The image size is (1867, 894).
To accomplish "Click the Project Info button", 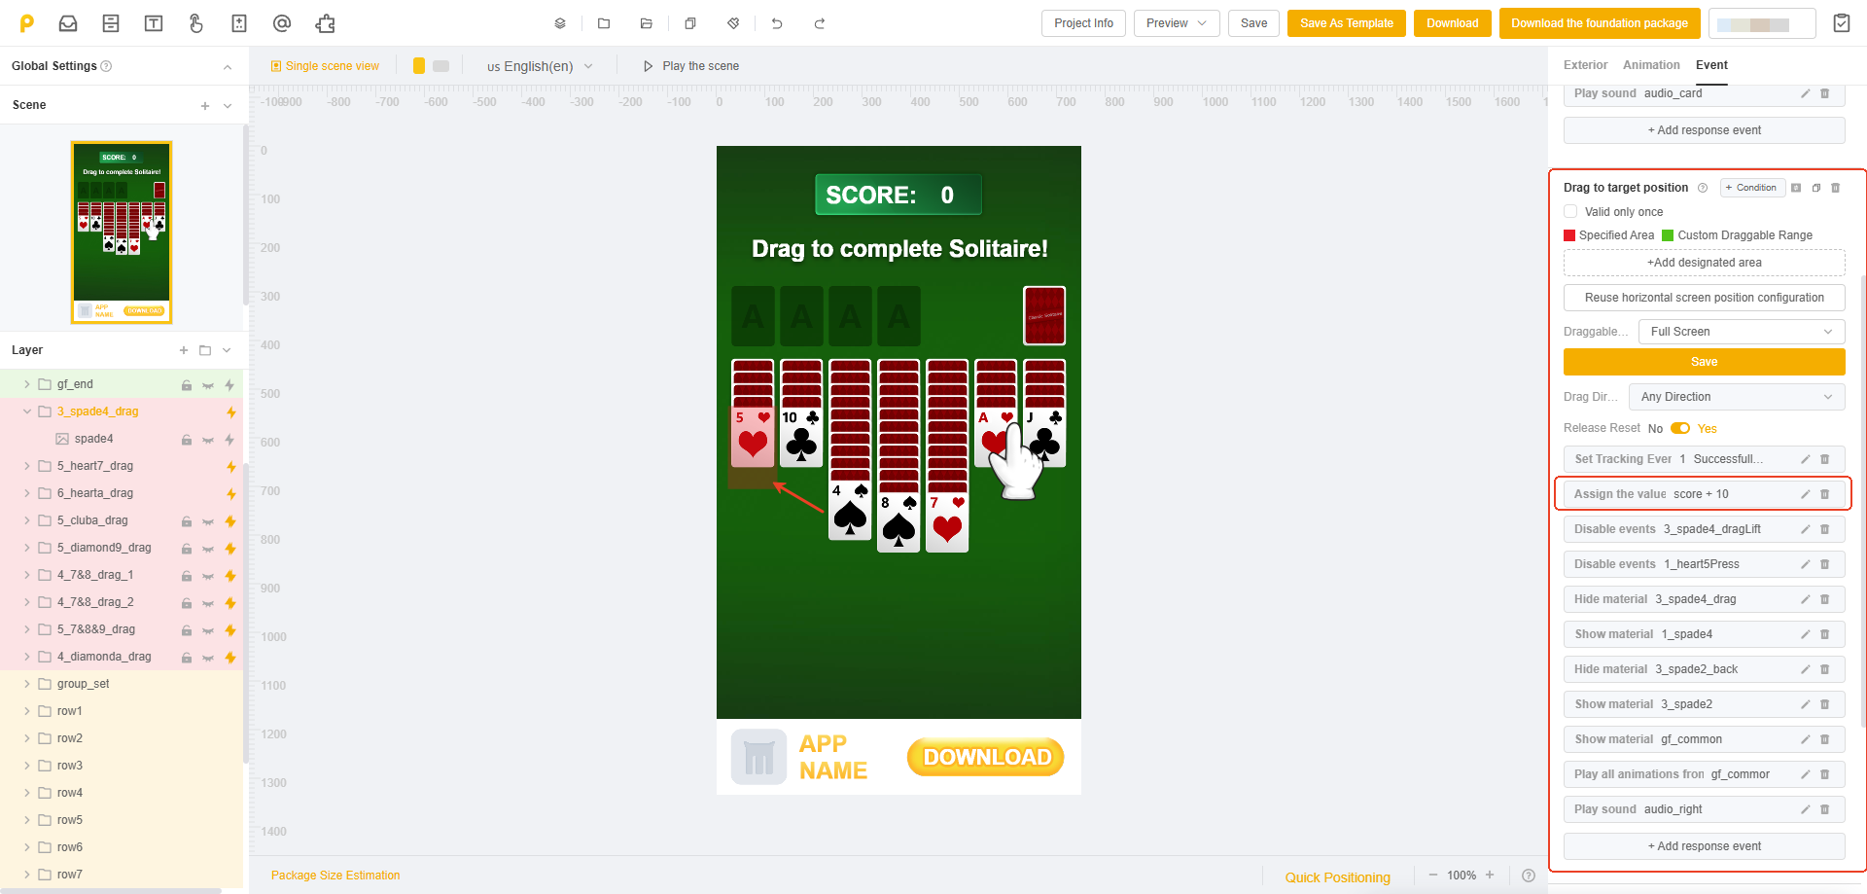I will [x=1083, y=23].
